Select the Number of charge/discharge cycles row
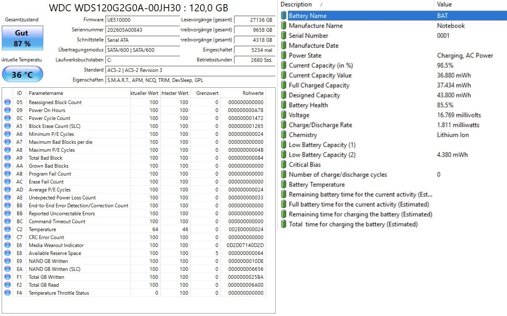Screen dimensions: 507x316 click(393, 175)
